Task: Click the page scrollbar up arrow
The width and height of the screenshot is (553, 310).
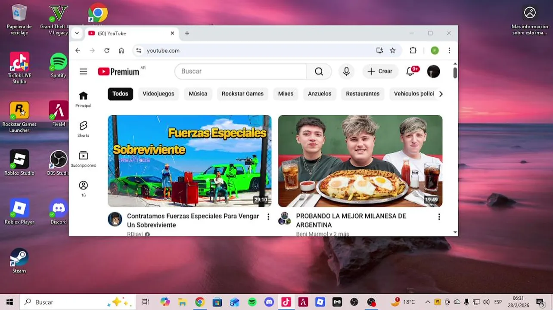Action: coord(455,64)
